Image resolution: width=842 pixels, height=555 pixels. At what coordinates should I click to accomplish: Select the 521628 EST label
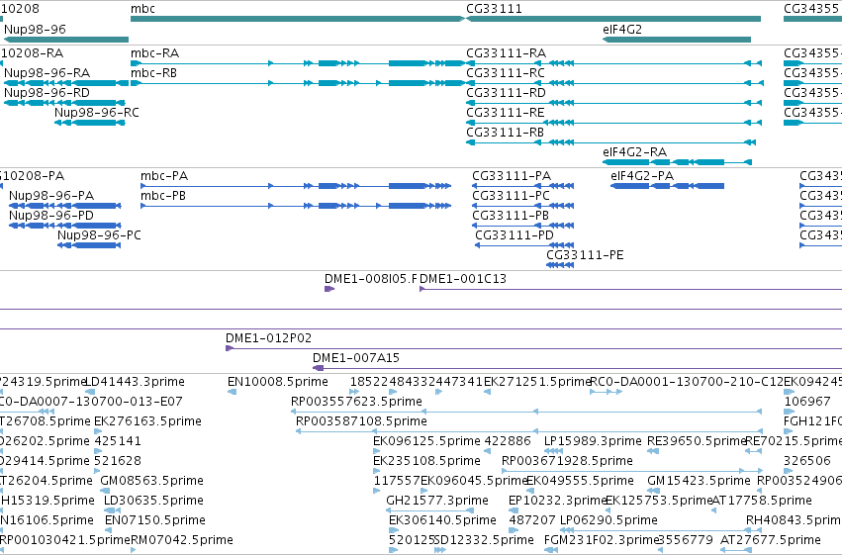pos(118,462)
